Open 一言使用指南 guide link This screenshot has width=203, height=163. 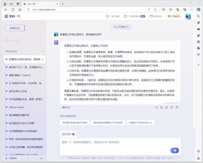click(x=135, y=16)
